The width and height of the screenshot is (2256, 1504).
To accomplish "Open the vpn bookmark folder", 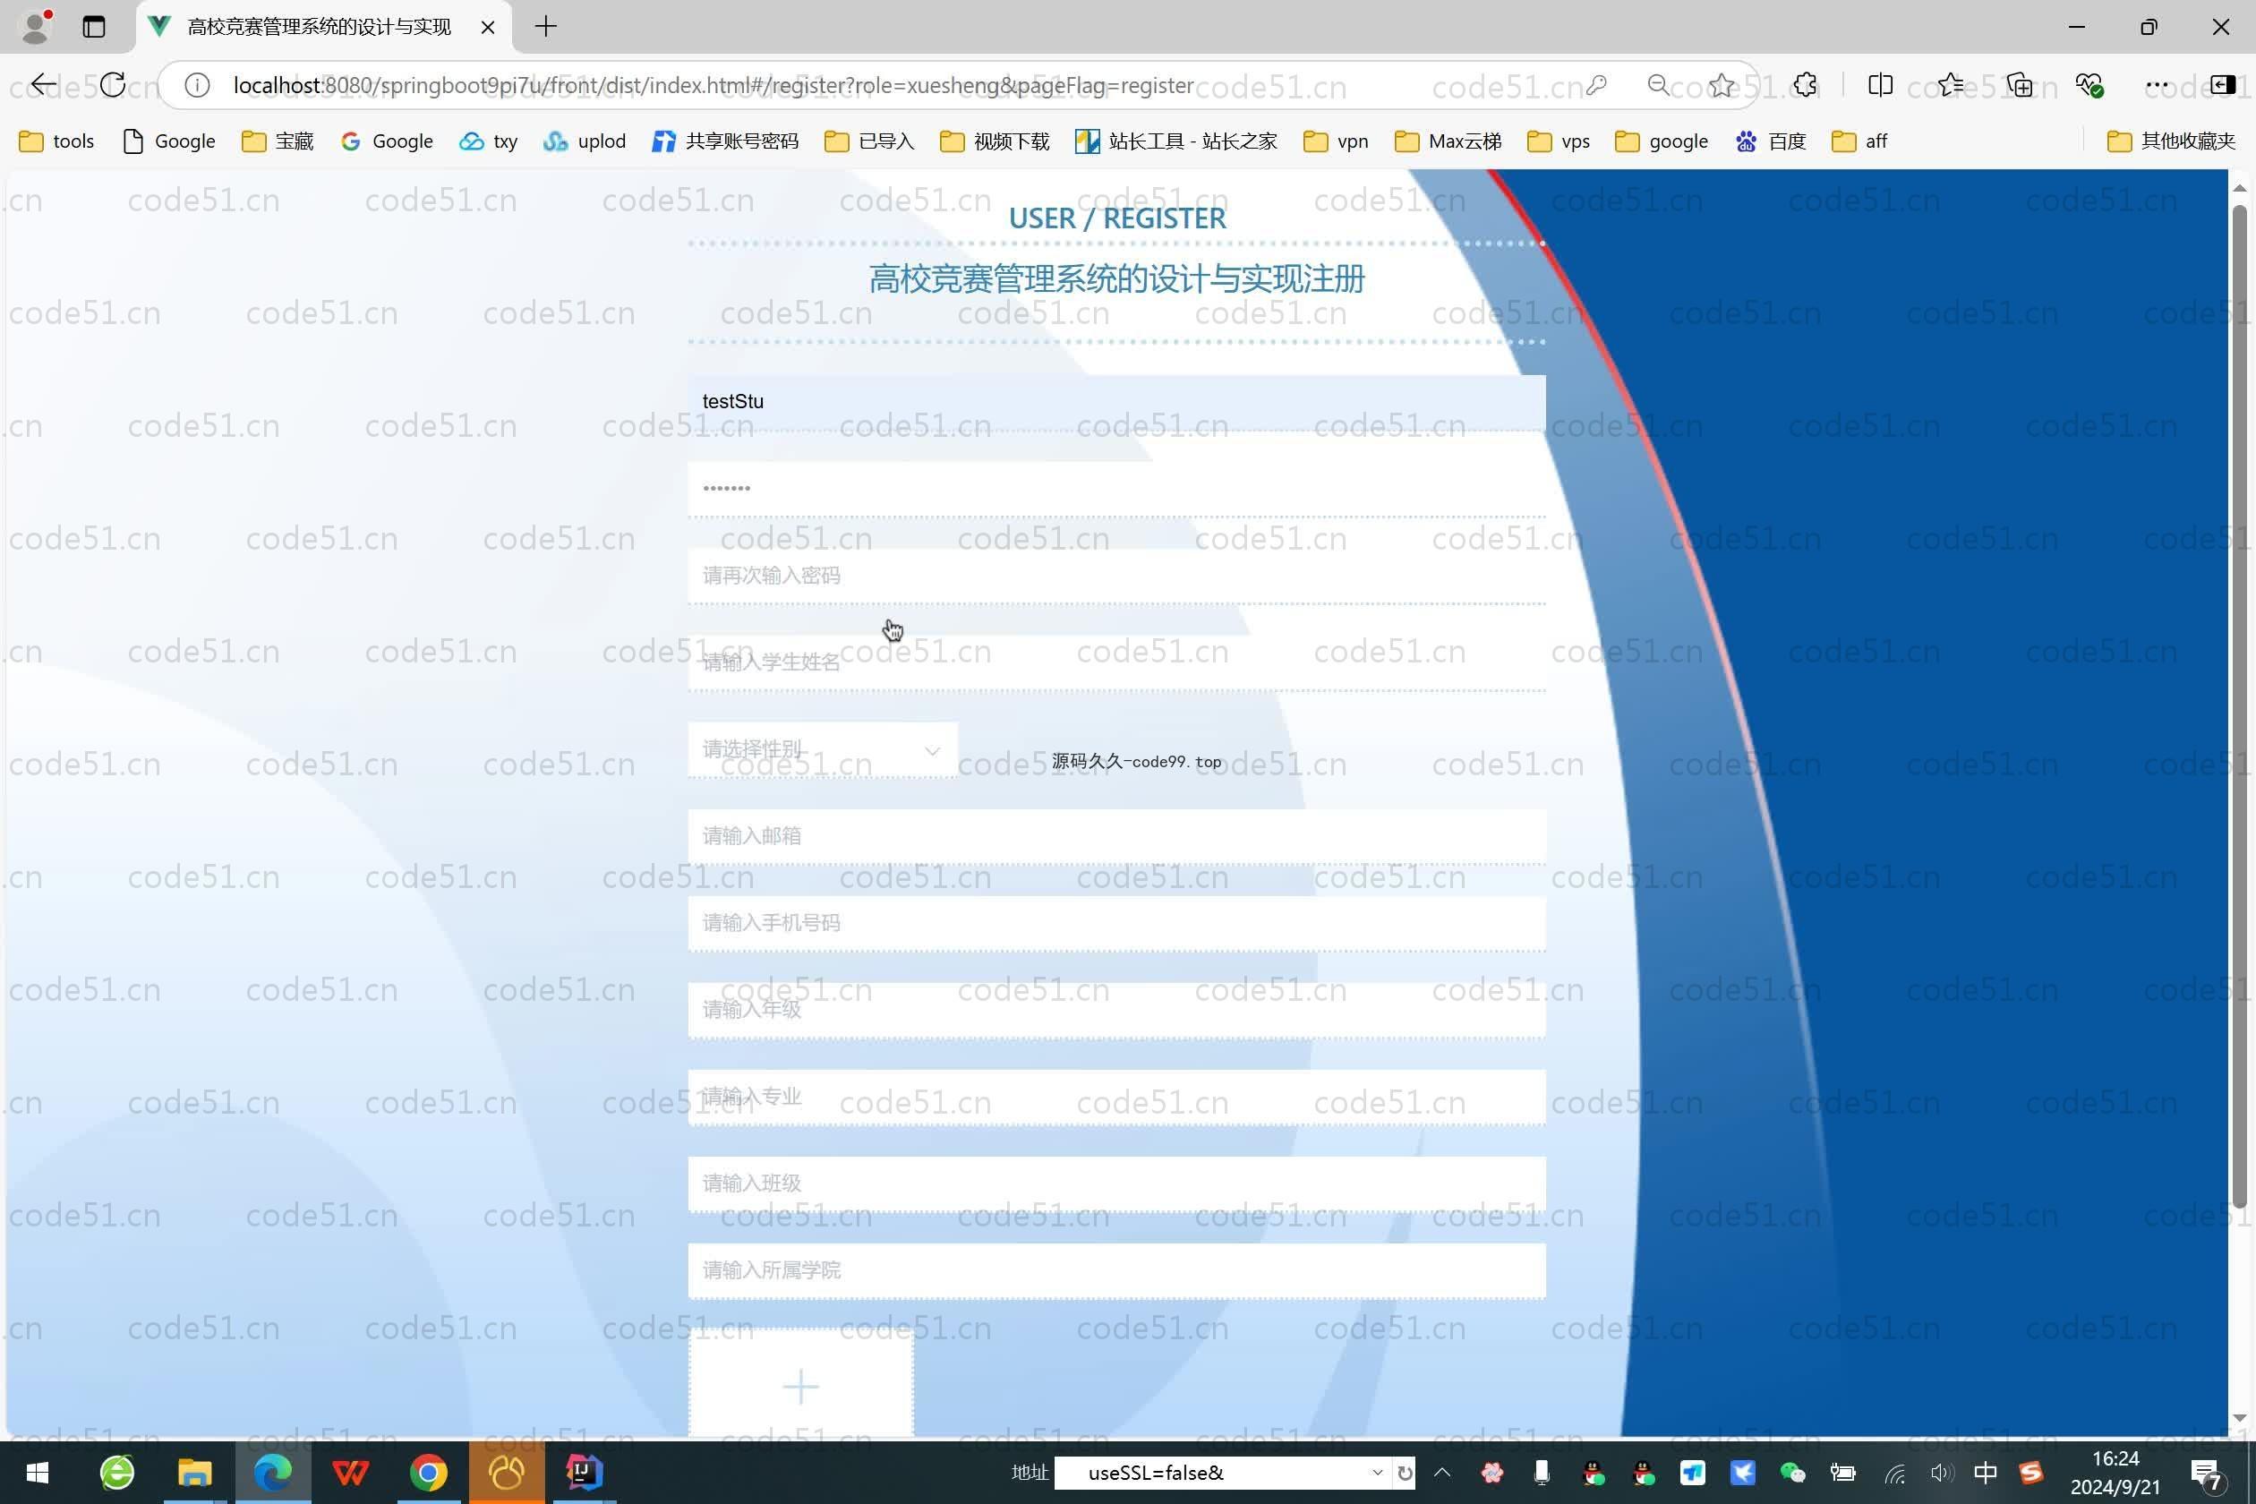I will coord(1336,141).
